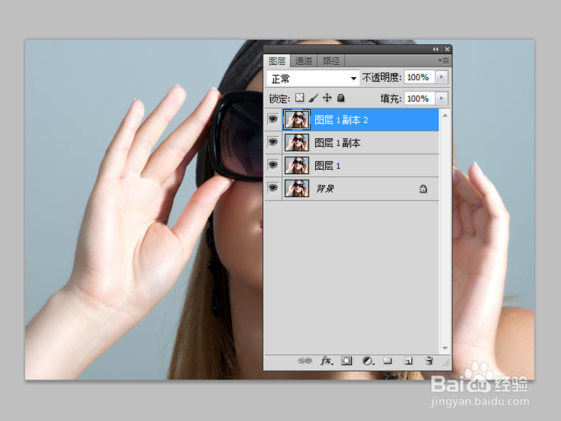Image resolution: width=561 pixels, height=421 pixels.
Task: Create new fill or adjustment layer
Action: coord(368,361)
